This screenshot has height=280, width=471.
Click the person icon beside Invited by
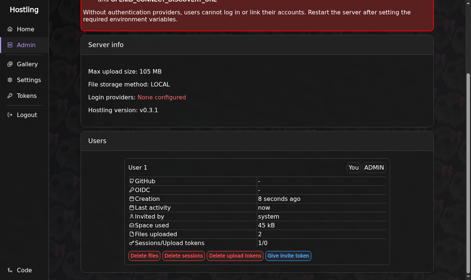pyautogui.click(x=132, y=216)
